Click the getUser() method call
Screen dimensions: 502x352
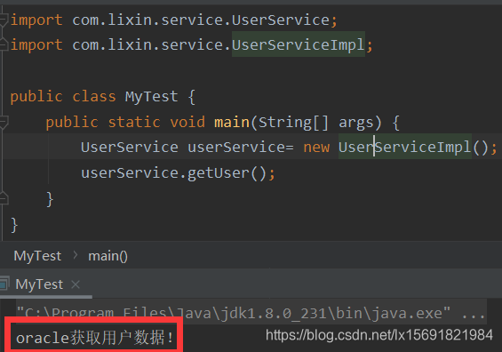point(227,173)
